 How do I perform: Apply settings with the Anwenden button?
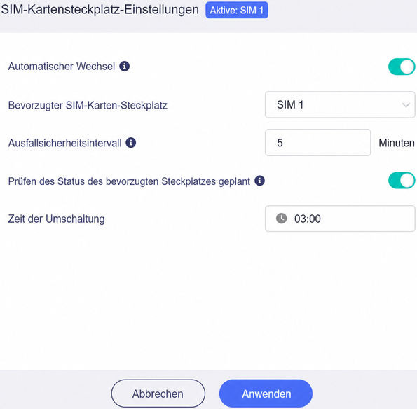[266, 394]
